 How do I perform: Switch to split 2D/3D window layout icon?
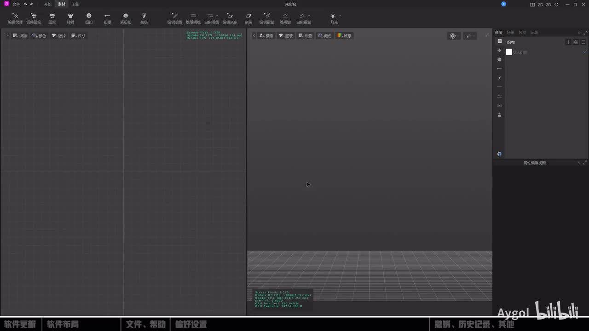pos(532,5)
